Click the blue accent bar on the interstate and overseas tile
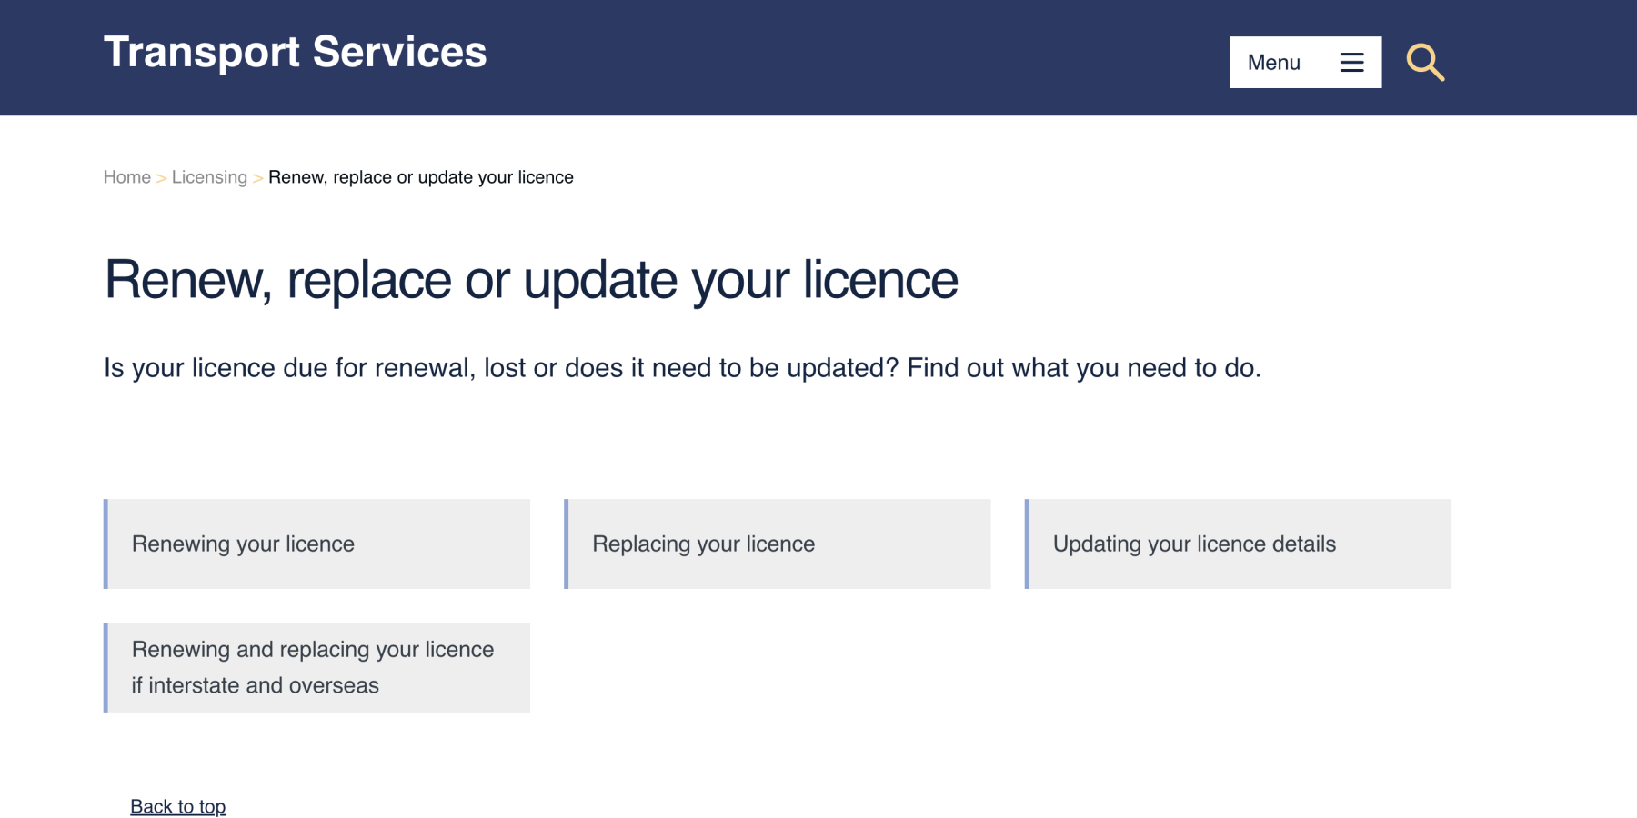The image size is (1637, 818). (x=106, y=667)
